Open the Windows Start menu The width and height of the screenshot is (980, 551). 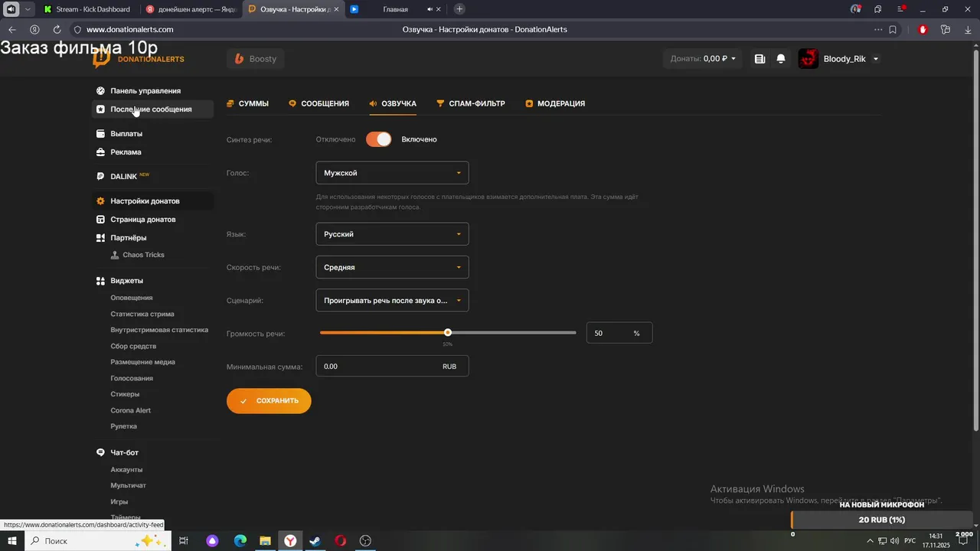[12, 541]
